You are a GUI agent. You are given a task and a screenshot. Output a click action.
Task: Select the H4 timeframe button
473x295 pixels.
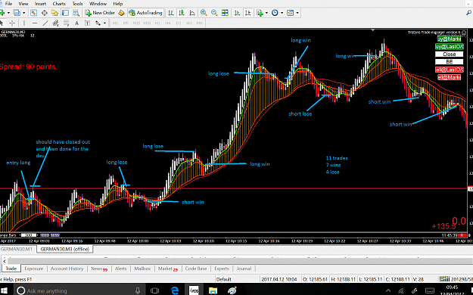[x=168, y=23]
